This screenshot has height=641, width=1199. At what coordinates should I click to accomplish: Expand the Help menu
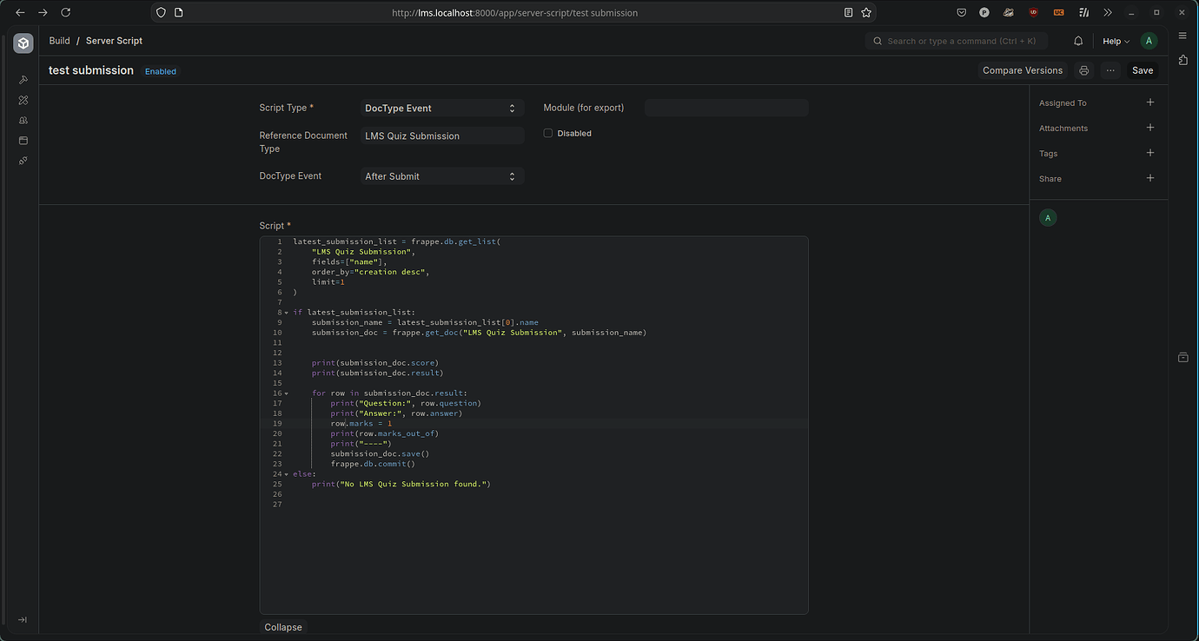(x=1116, y=41)
